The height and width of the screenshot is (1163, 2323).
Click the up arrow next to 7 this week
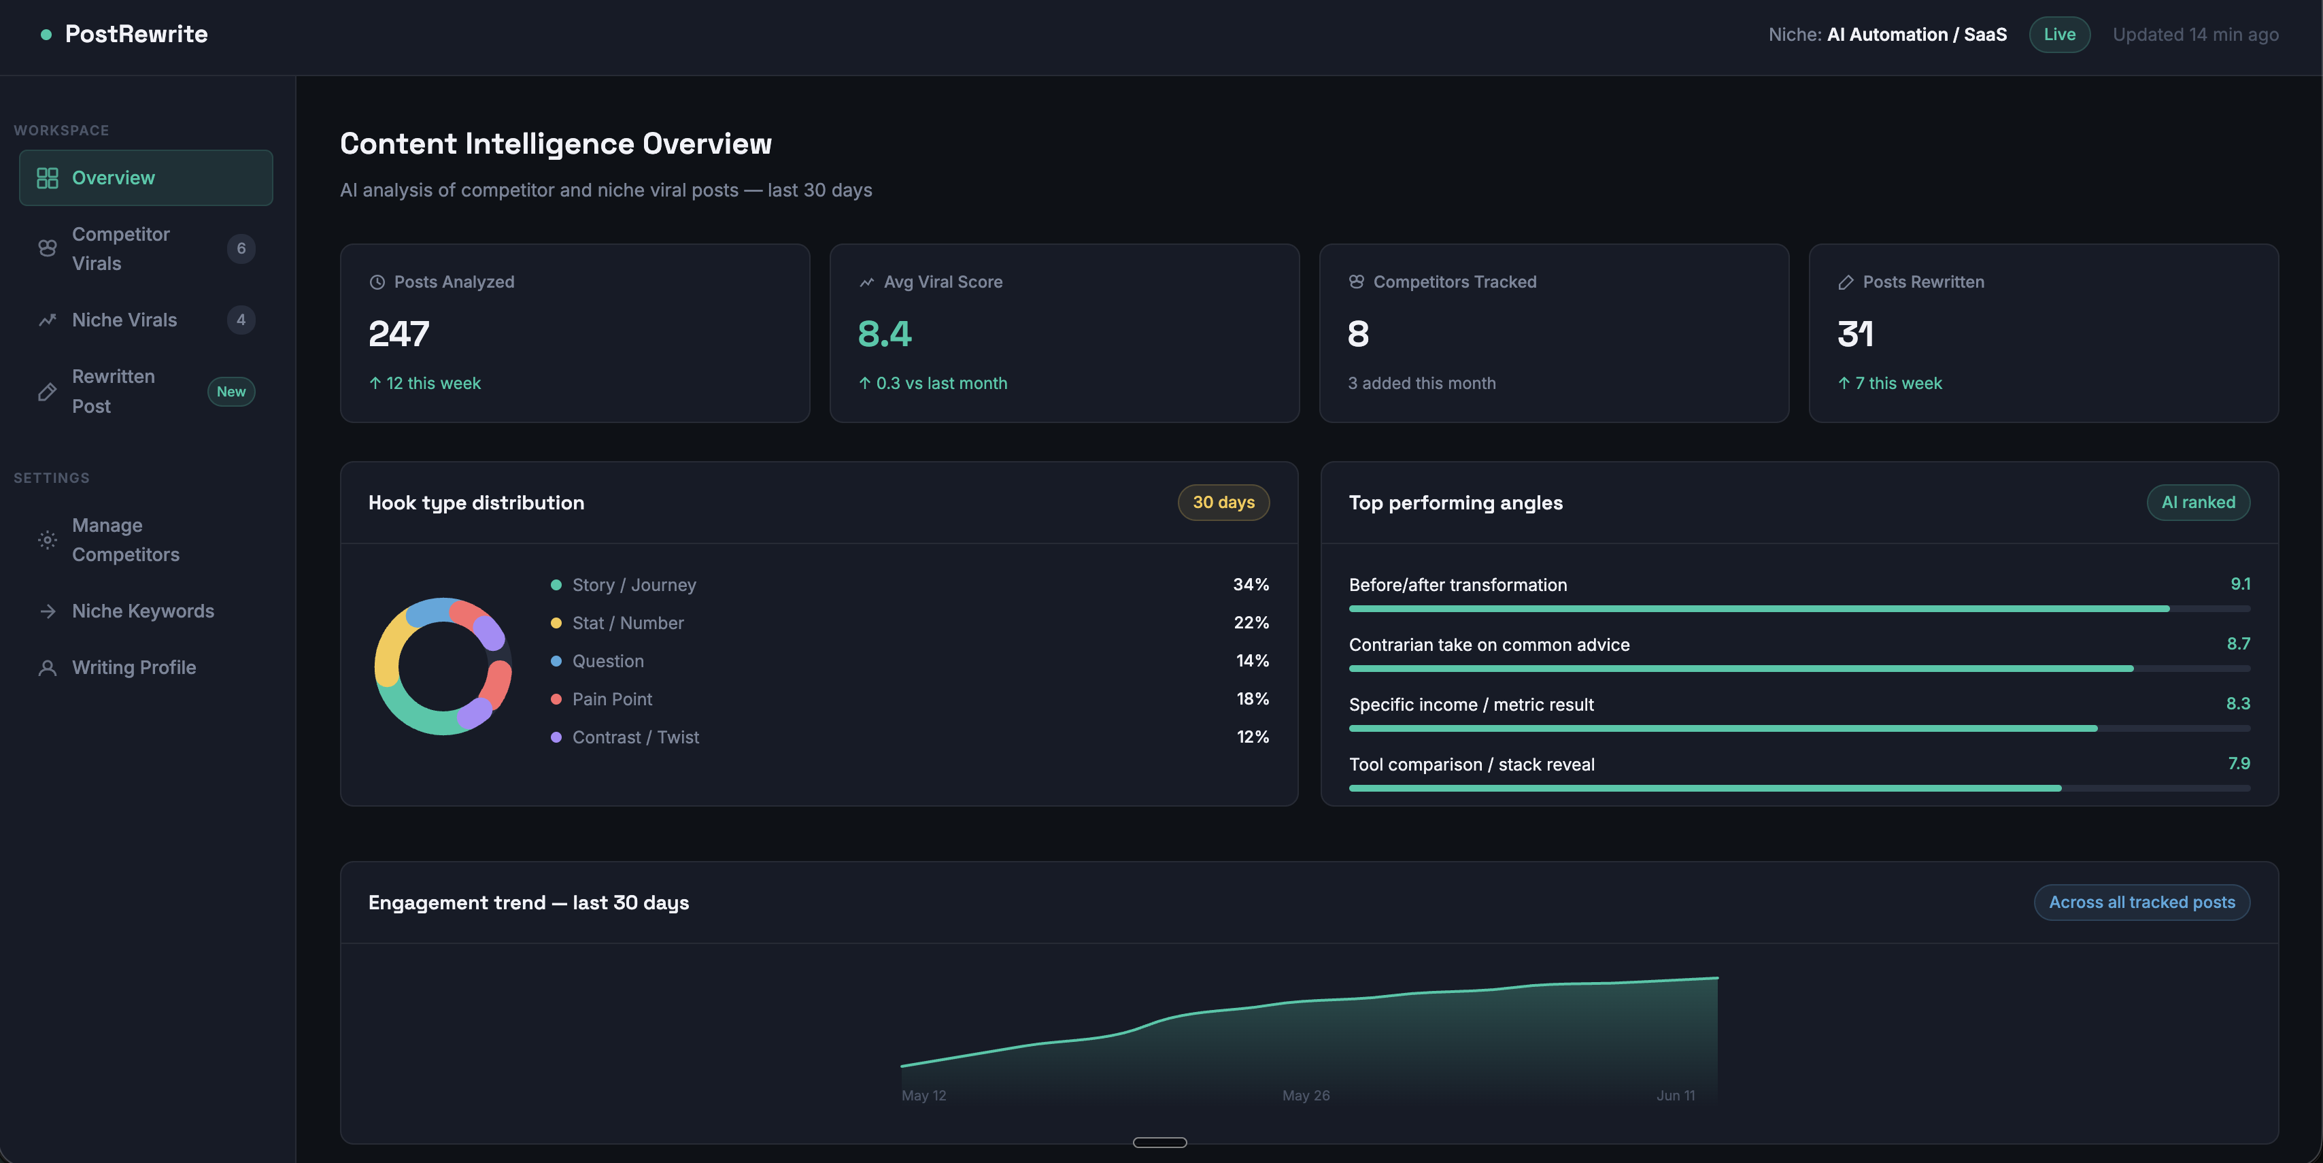pos(1844,383)
